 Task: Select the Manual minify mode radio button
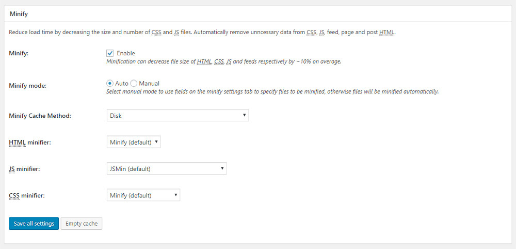click(x=134, y=83)
